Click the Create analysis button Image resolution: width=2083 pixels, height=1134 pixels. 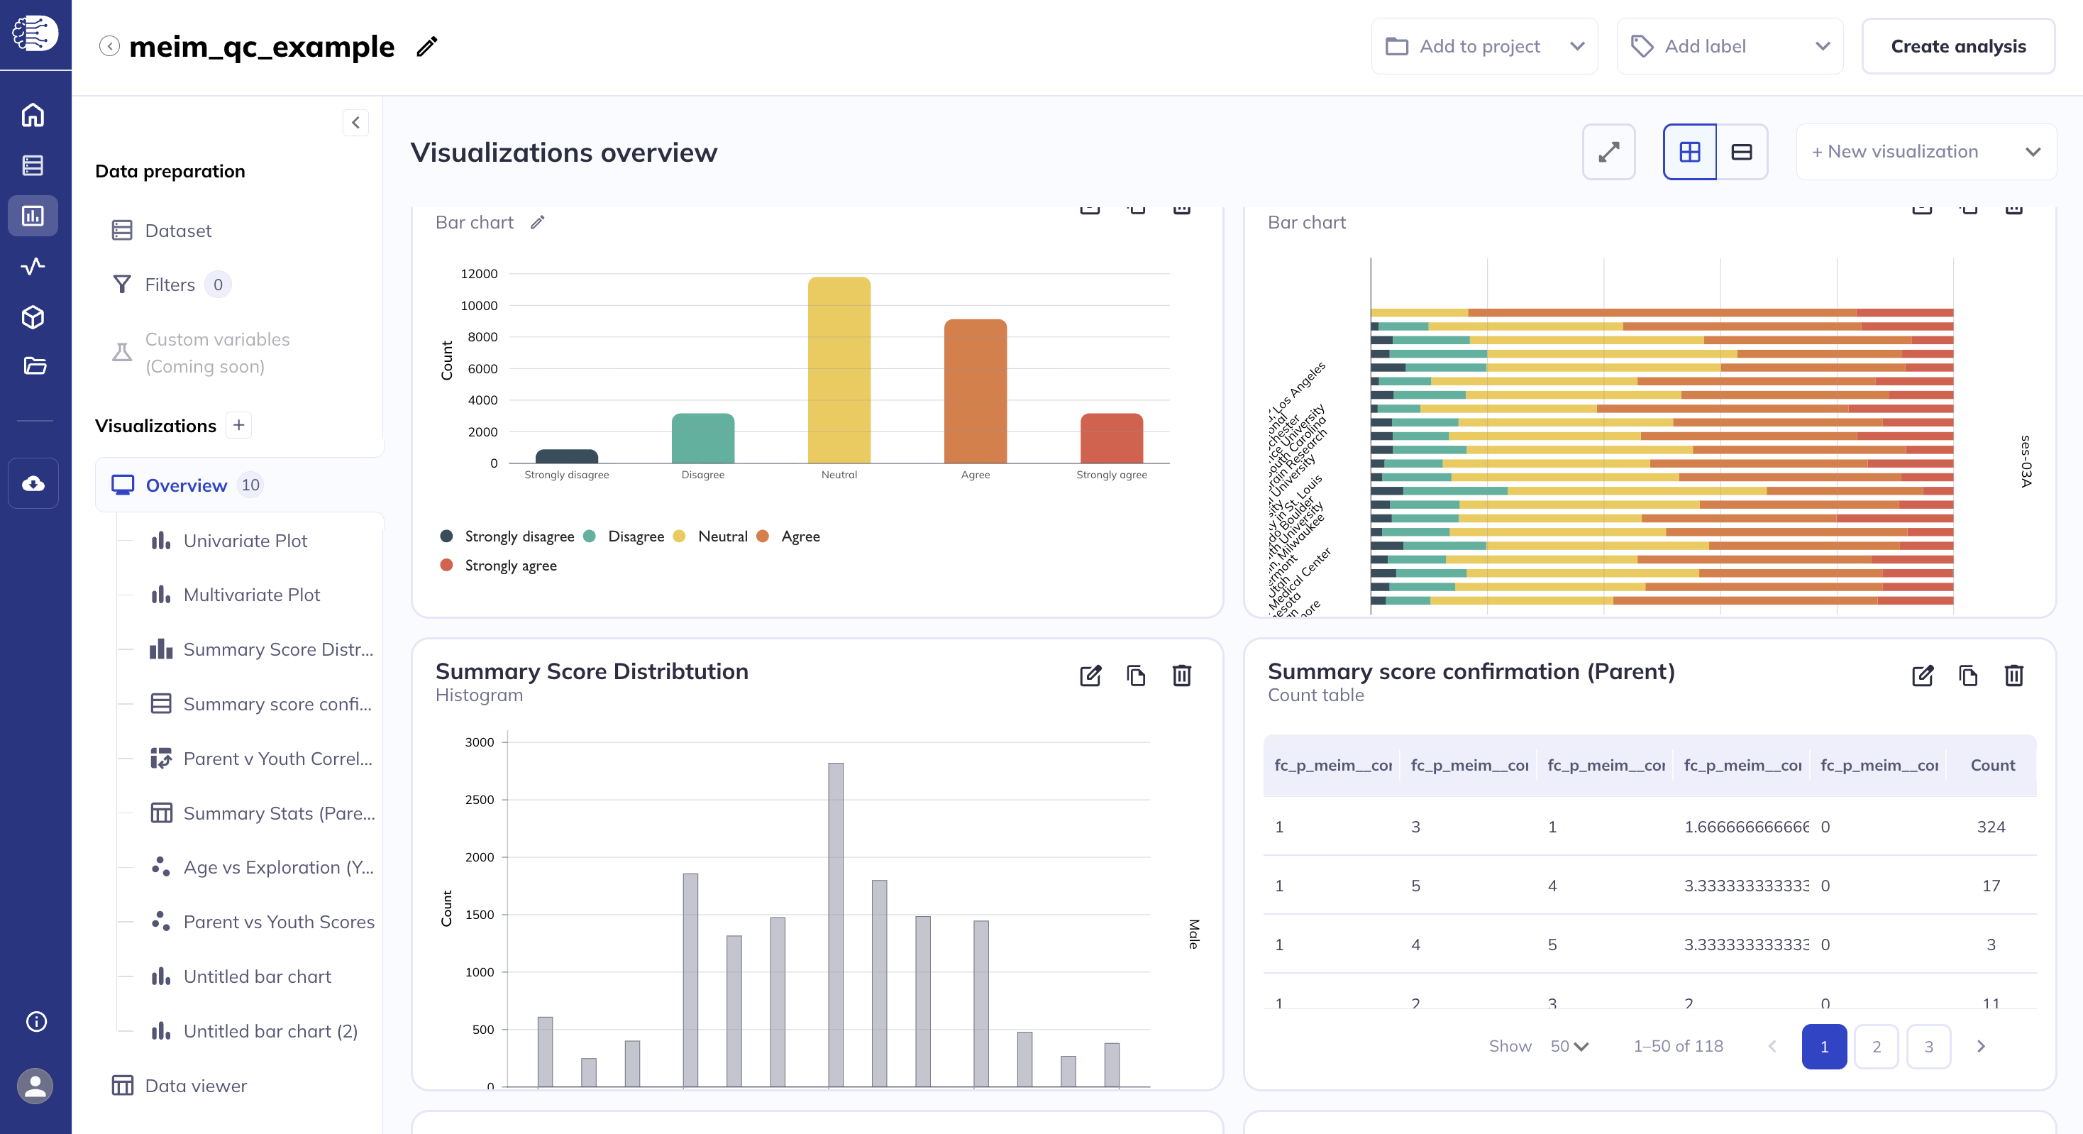point(1958,46)
